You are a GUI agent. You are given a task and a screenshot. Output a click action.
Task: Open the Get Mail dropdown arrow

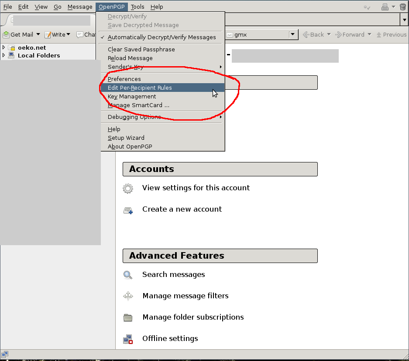pyautogui.click(x=38, y=35)
